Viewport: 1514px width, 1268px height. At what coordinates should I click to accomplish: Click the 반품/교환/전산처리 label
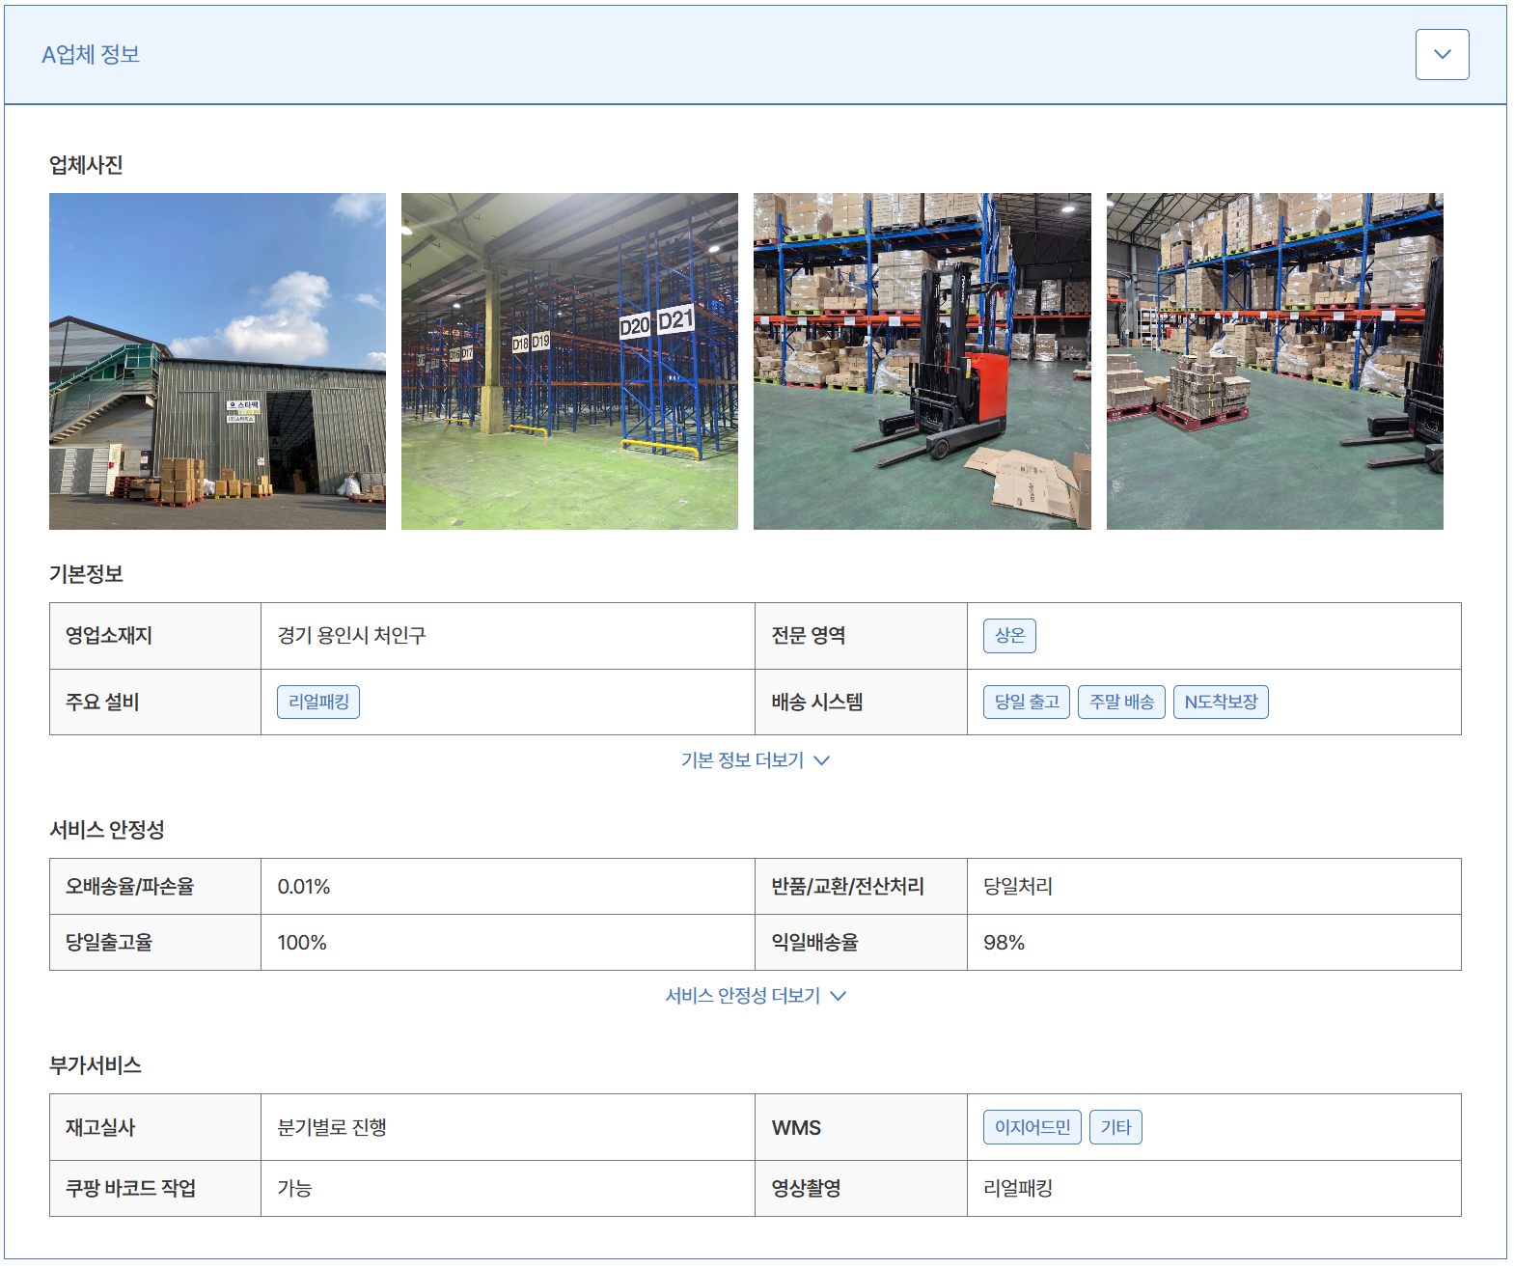[x=847, y=887]
